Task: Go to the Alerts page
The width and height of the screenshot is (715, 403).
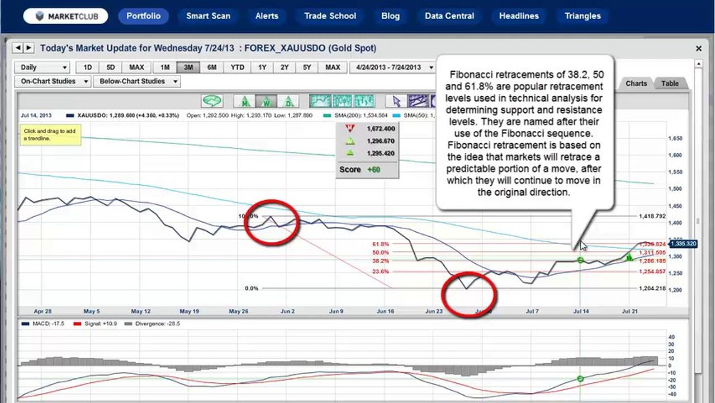Action: 267,16
